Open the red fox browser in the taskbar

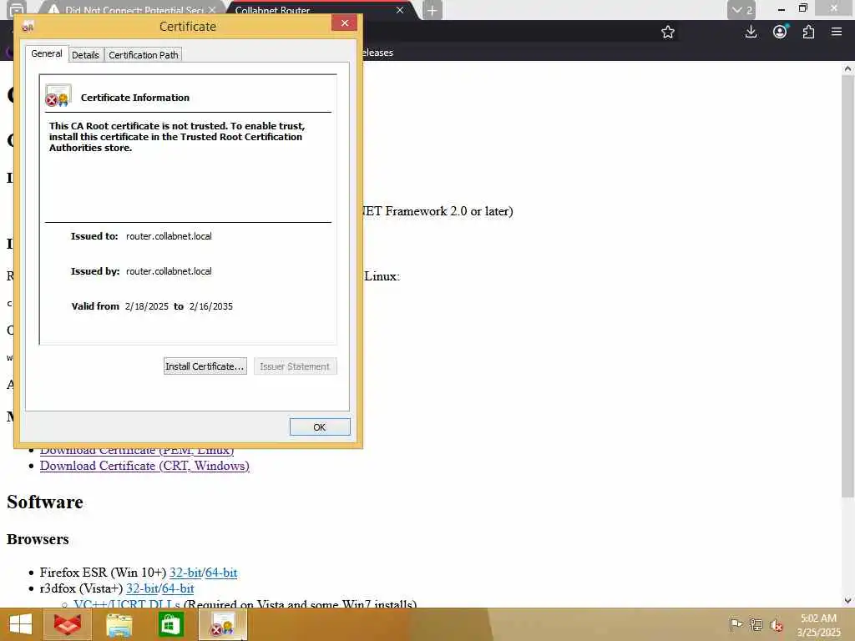[67, 624]
